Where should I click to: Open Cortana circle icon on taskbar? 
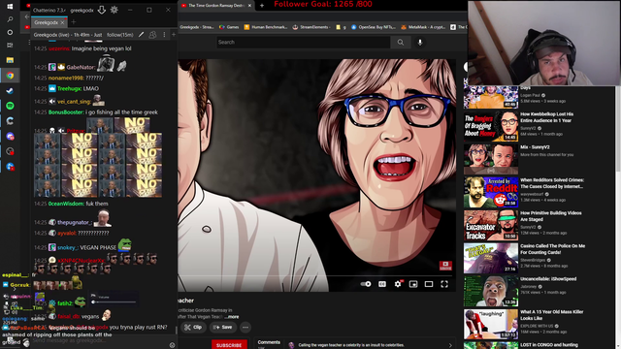coord(10,32)
